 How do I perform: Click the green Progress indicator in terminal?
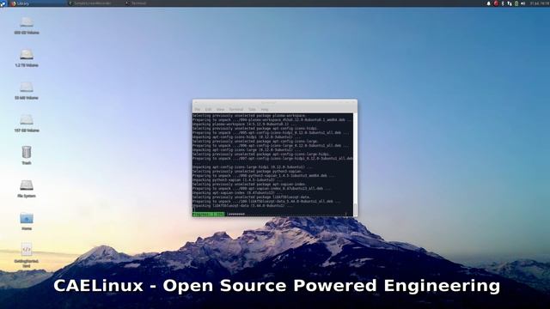(x=208, y=214)
